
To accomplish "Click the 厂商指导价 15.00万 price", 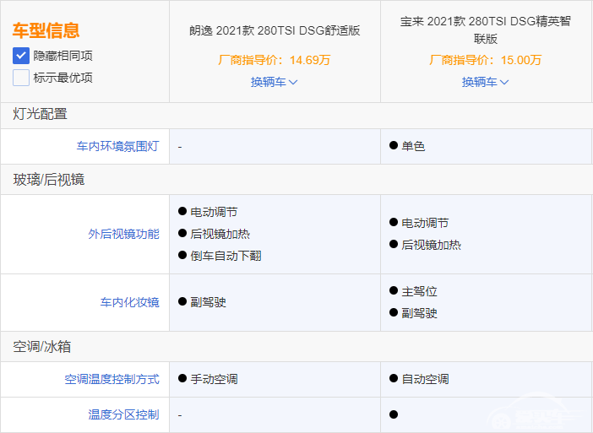I will coord(486,60).
